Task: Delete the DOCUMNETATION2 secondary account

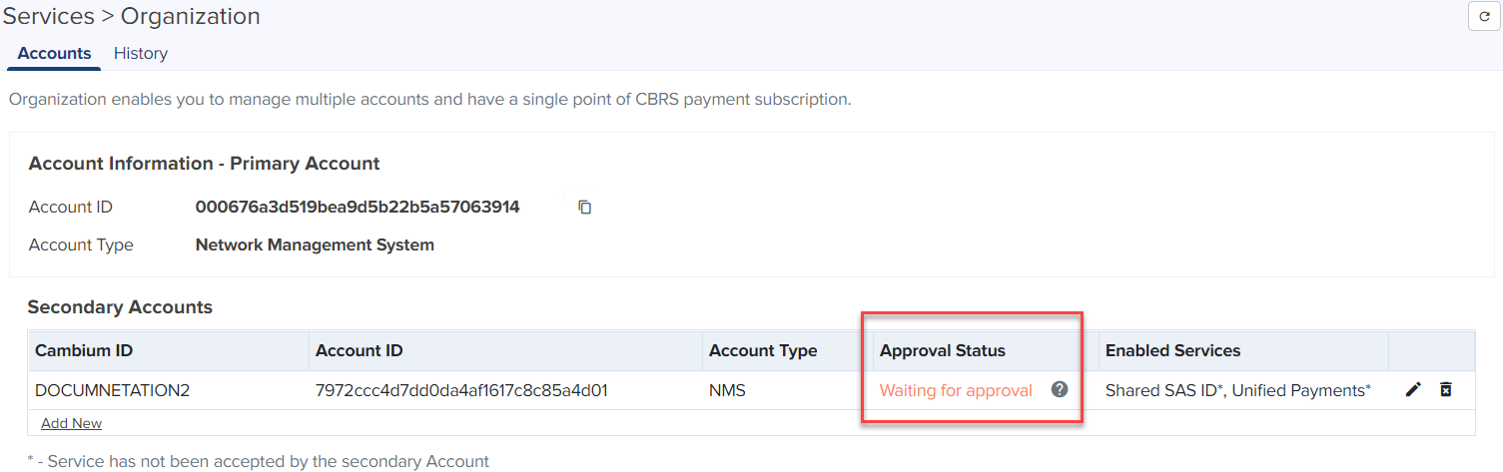Action: tap(1445, 390)
